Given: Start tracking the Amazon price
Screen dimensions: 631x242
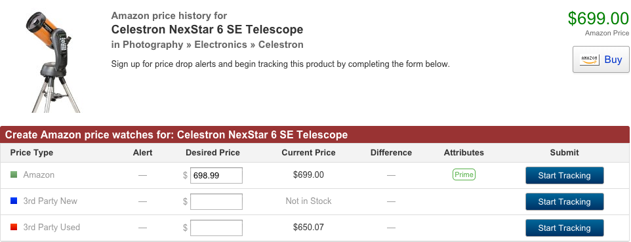Looking at the screenshot, I should (564, 176).
